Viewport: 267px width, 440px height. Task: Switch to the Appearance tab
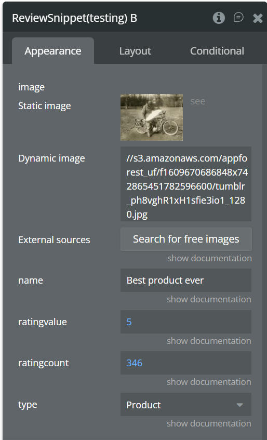53,51
